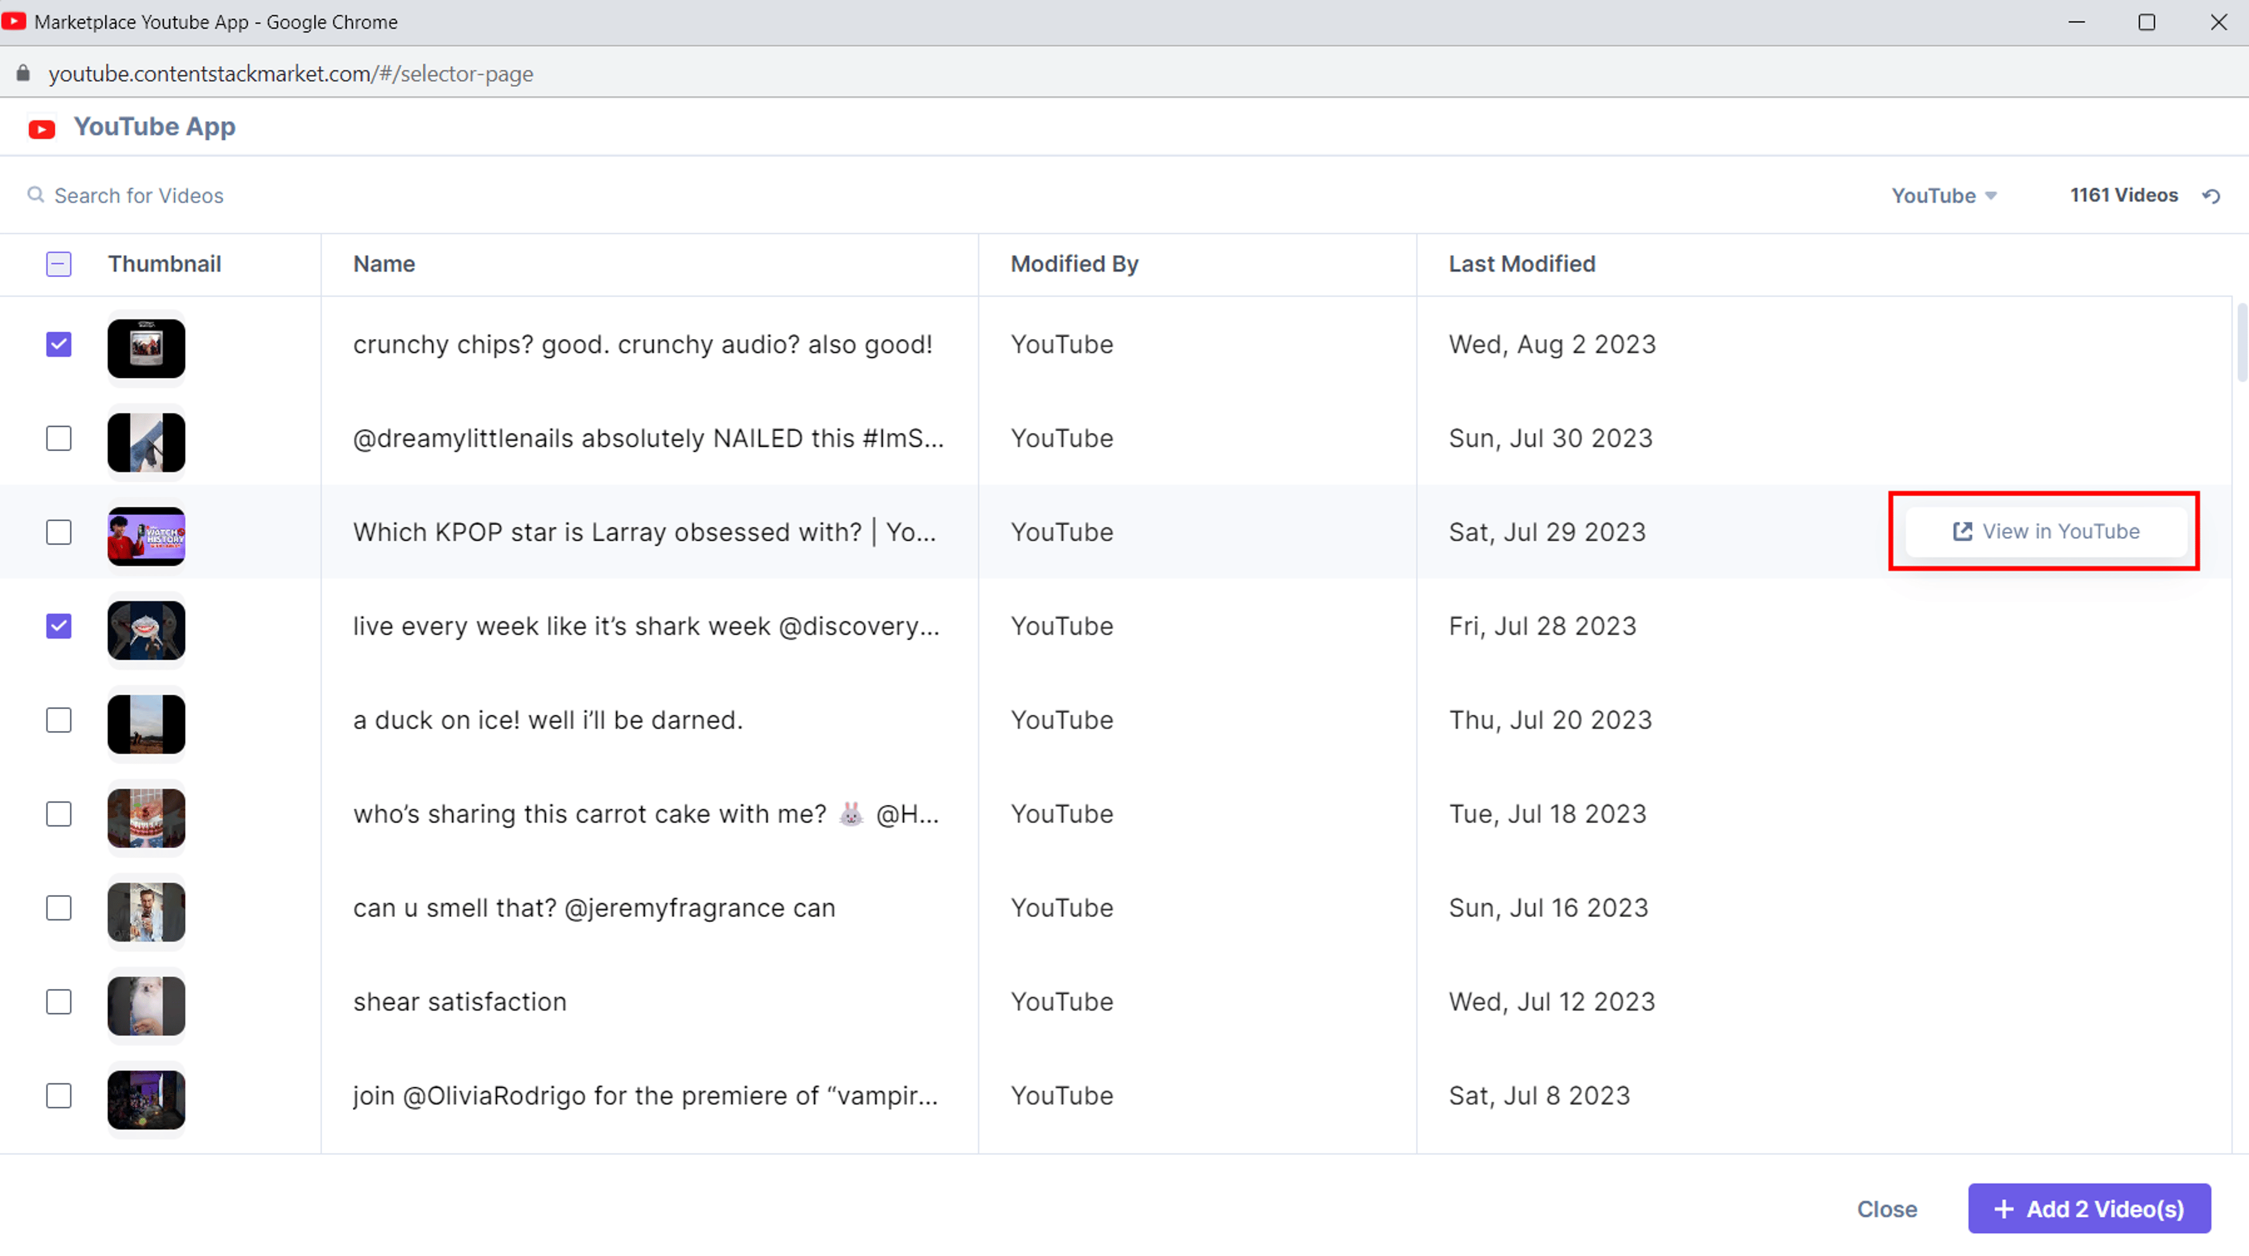2249x1256 pixels.
Task: Click the Chrome window YouTube favicon
Action: pyautogui.click(x=14, y=21)
